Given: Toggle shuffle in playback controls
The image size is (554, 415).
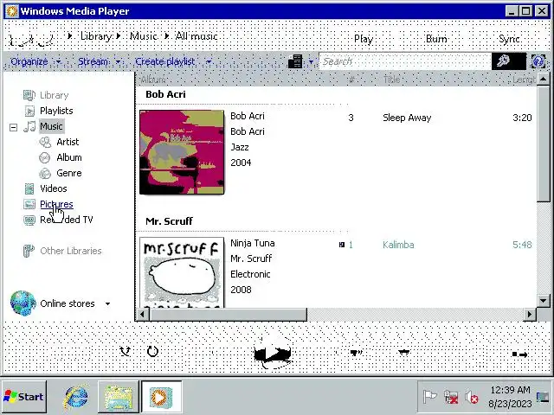Looking at the screenshot, I should [x=125, y=352].
